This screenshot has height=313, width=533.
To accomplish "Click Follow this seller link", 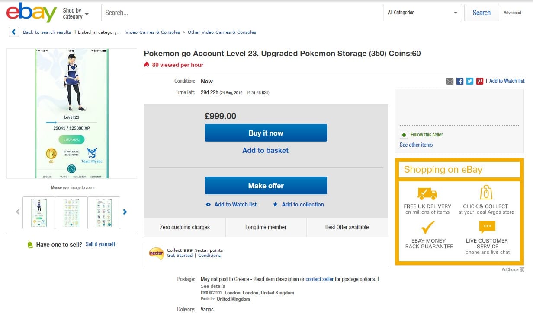I will (427, 135).
